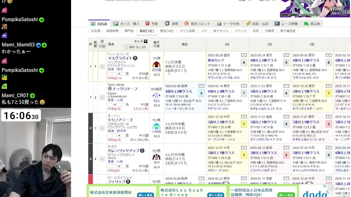Play video for 2025.08.23 新潟 race
The image size is (351, 197).
click(286, 148)
